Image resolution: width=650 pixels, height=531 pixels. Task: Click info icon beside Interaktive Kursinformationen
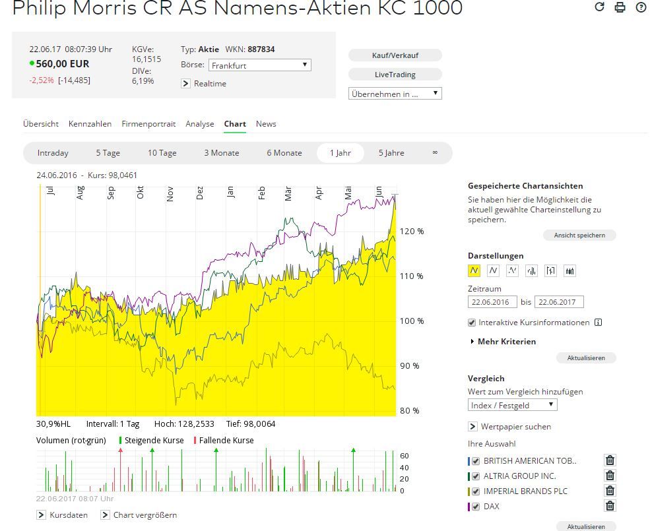(x=598, y=323)
